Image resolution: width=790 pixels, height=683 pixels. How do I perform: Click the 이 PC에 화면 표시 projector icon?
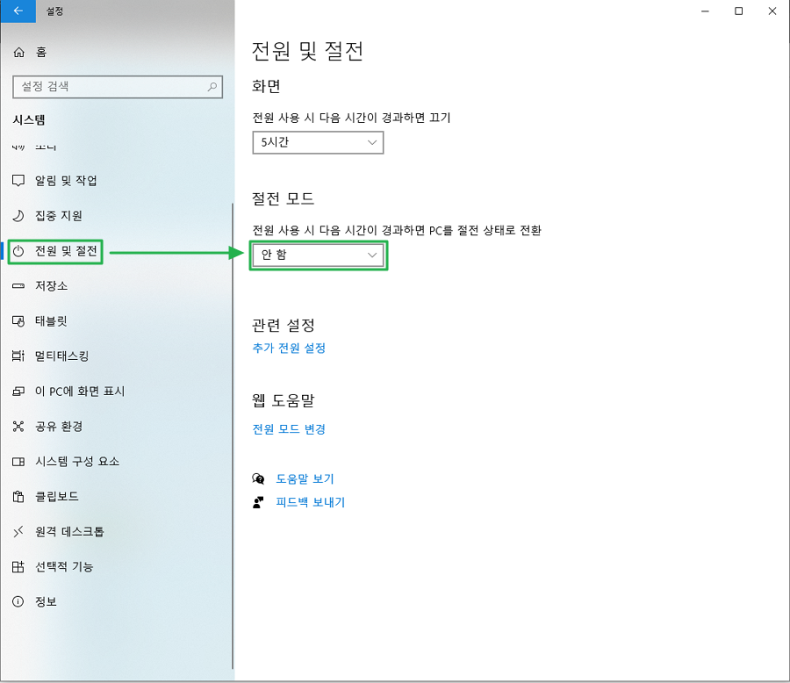click(18, 392)
